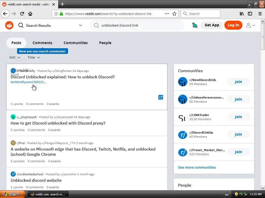
Task: Switch to the People tab
Action: click(x=105, y=43)
